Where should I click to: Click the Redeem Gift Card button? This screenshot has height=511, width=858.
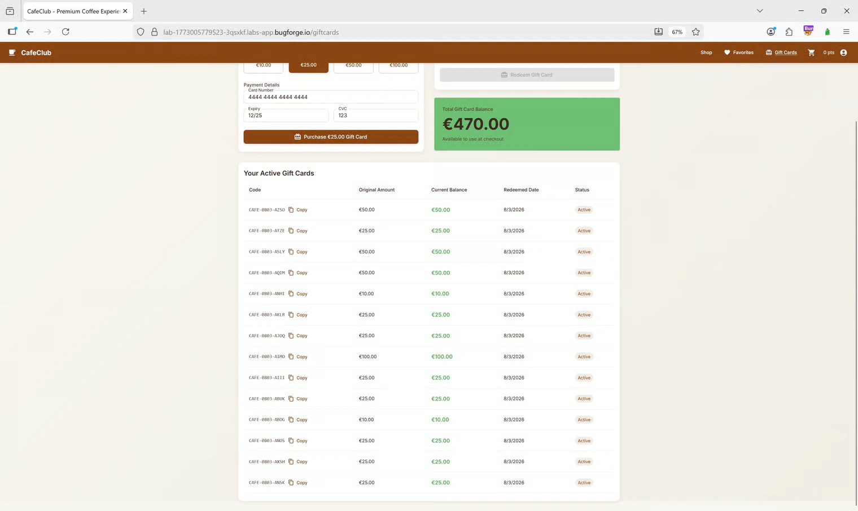(x=527, y=75)
